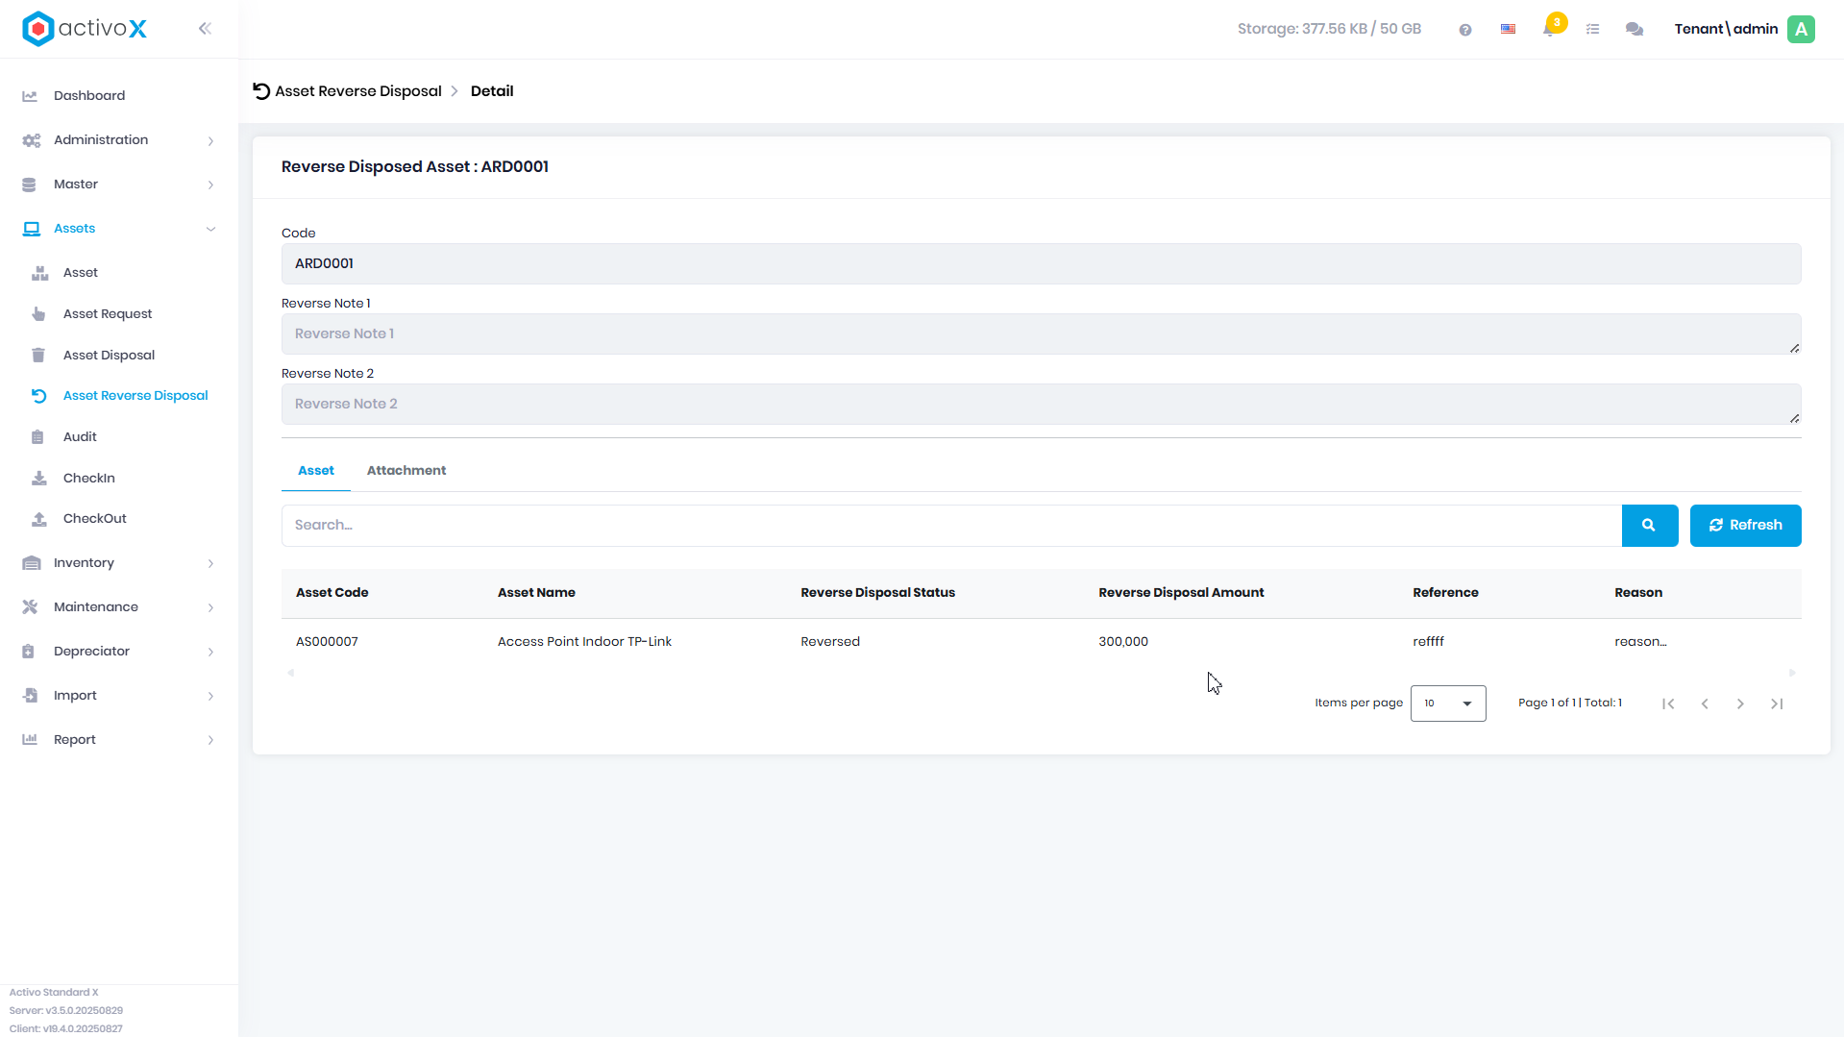Open the items per page dropdown
Screen dimensions: 1844x1037
click(x=1447, y=704)
